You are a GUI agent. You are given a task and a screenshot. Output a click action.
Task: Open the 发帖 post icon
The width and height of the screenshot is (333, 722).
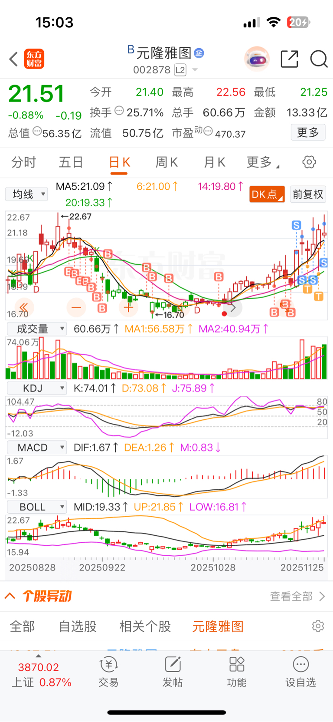[173, 672]
